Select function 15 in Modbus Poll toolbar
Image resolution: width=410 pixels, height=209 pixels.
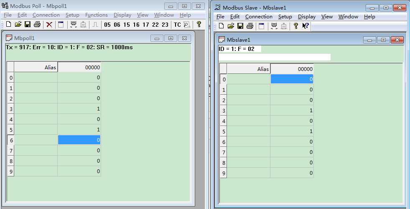[x=127, y=25]
